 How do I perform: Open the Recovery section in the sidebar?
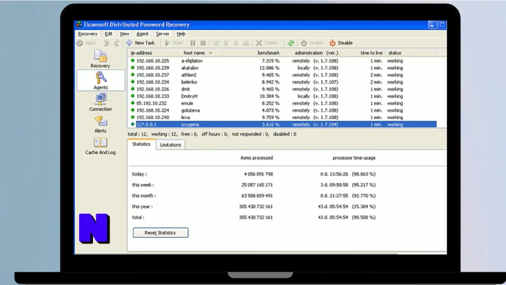coord(100,59)
